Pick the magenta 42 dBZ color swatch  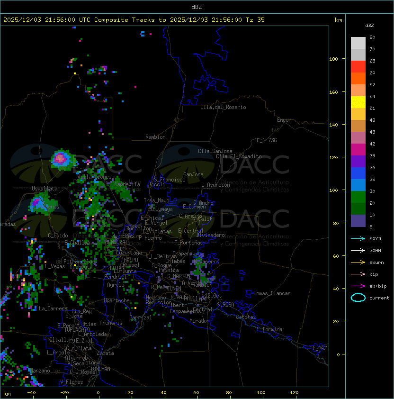pyautogui.click(x=358, y=150)
